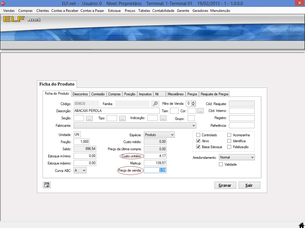Click the home icon at bottom right
The image size is (305, 228).
[301, 226]
